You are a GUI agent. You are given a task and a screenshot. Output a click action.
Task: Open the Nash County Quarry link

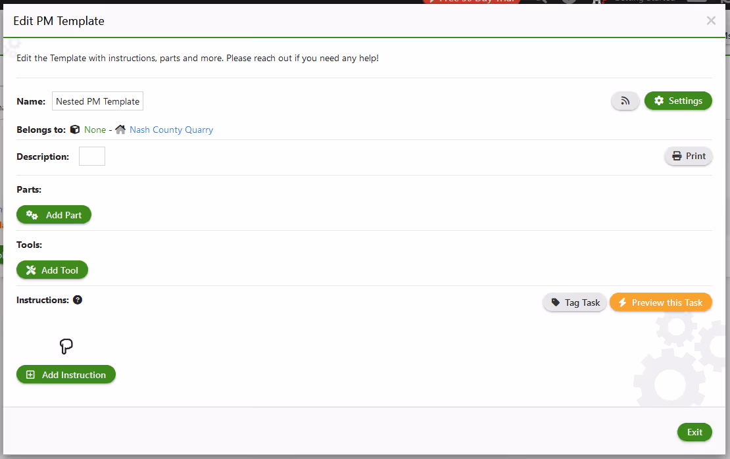coord(172,130)
